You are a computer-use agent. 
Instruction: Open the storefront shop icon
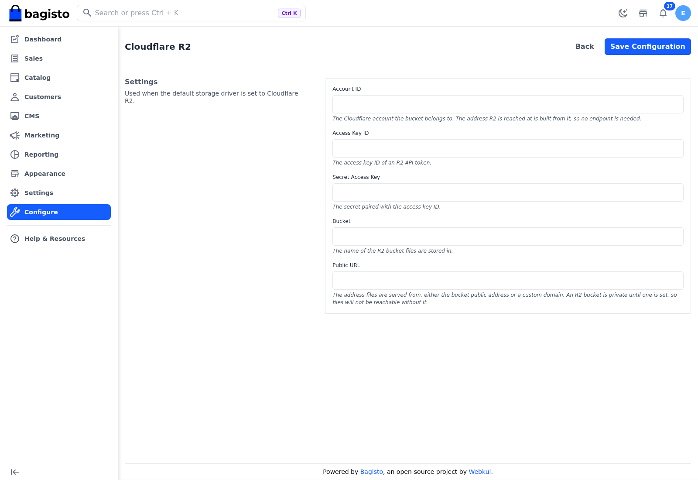pyautogui.click(x=643, y=13)
